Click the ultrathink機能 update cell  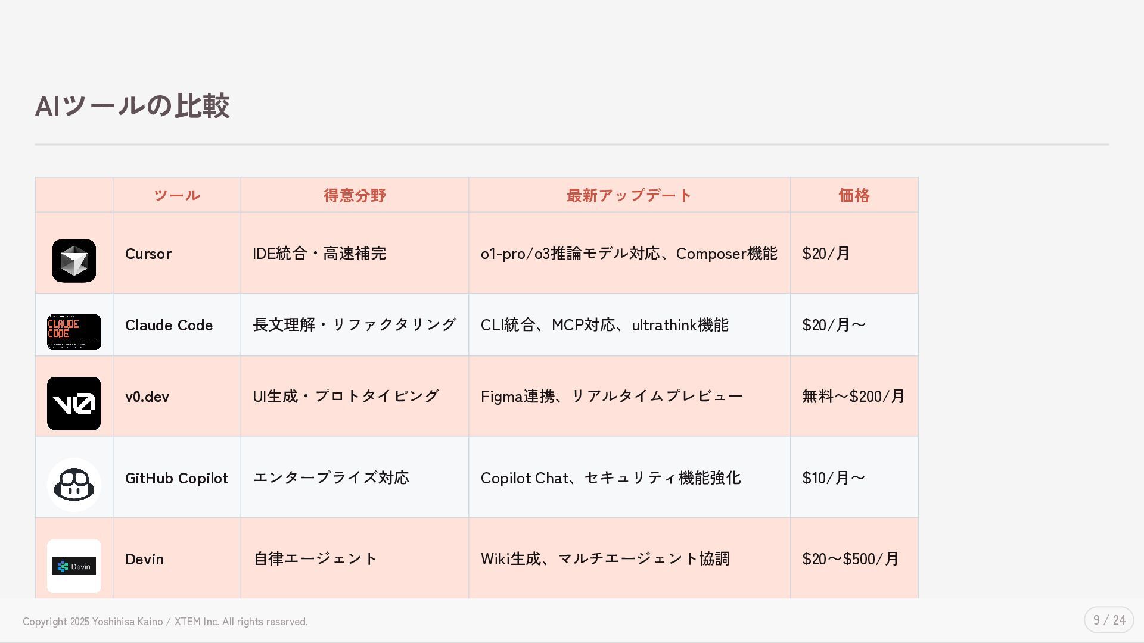pos(604,326)
